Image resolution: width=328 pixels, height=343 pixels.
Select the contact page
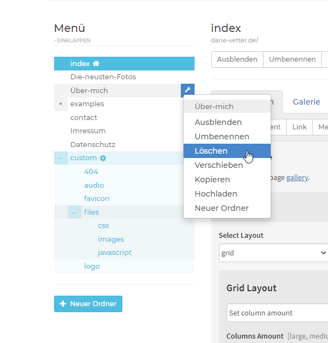124,117
